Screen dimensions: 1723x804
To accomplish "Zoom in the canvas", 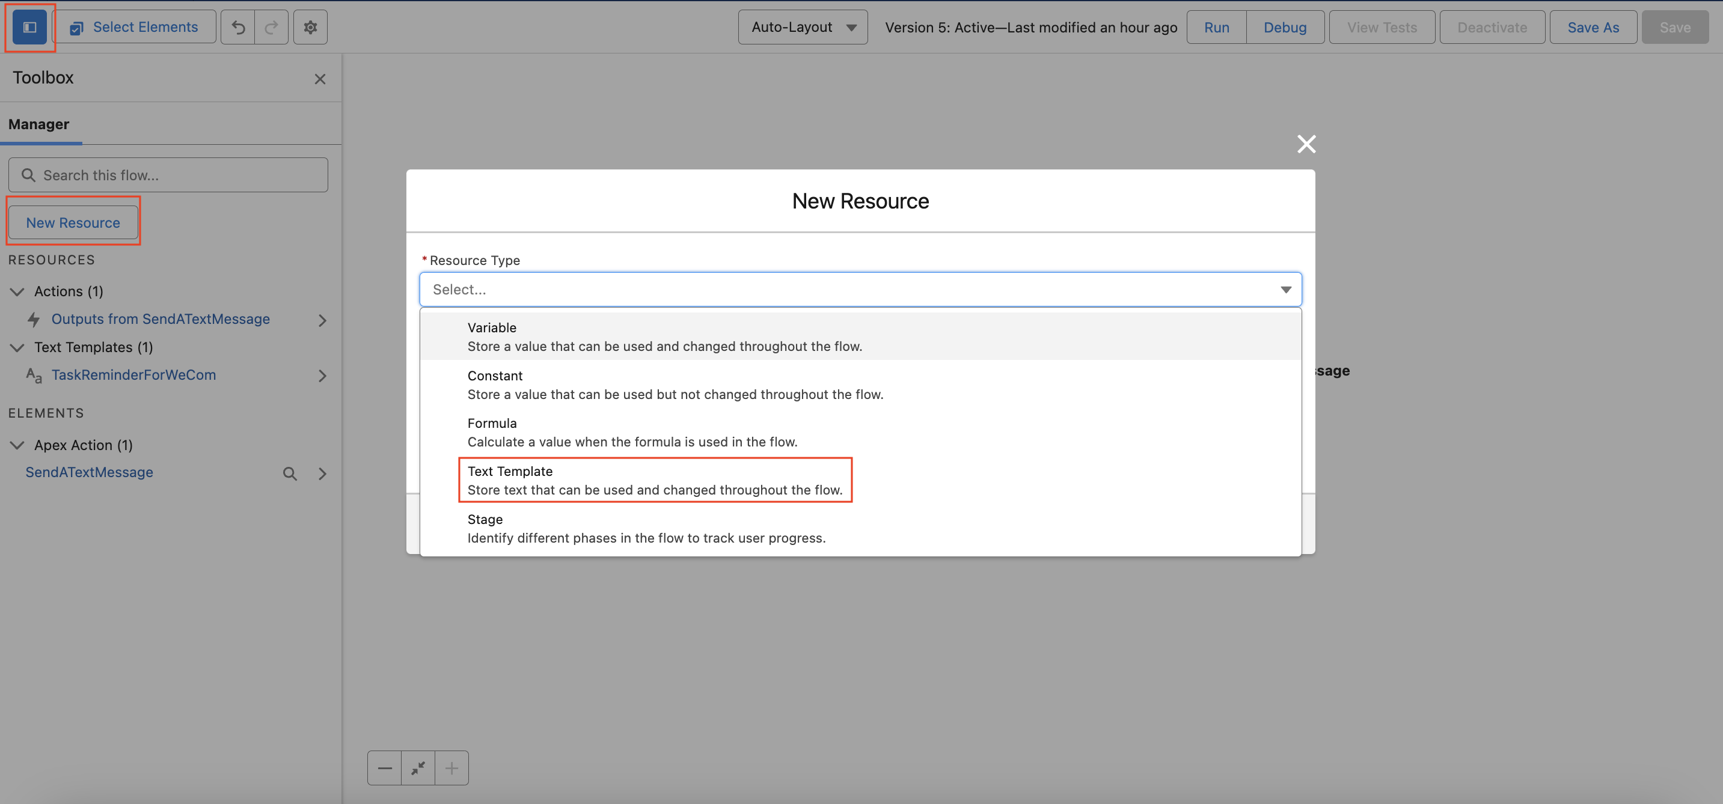I will 451,768.
